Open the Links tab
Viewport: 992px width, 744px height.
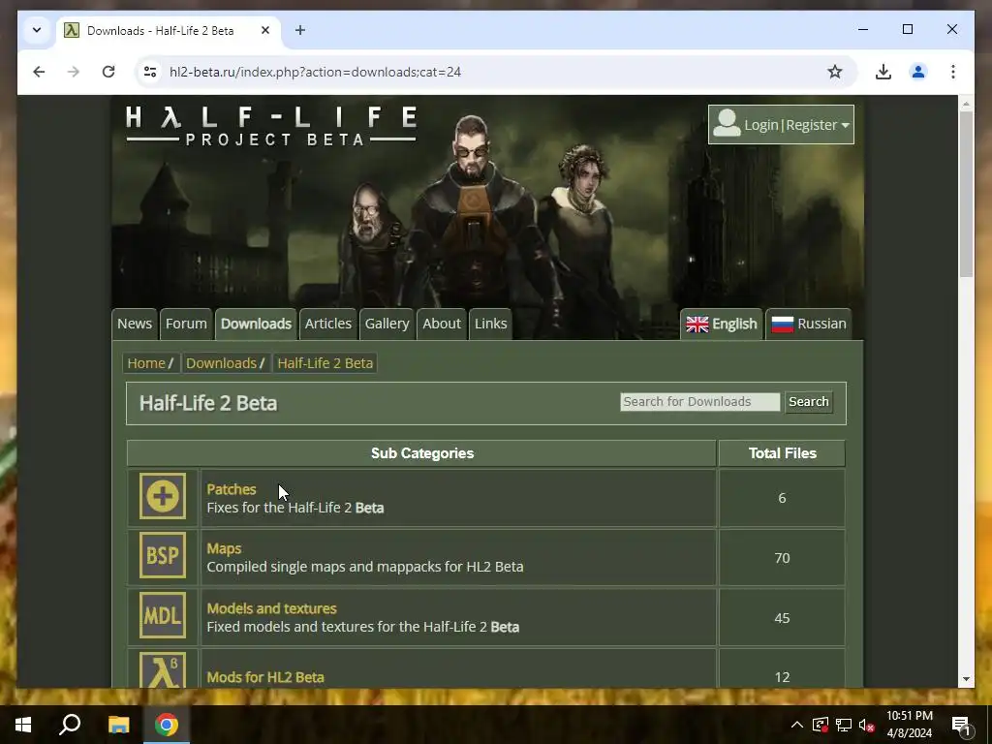click(491, 324)
